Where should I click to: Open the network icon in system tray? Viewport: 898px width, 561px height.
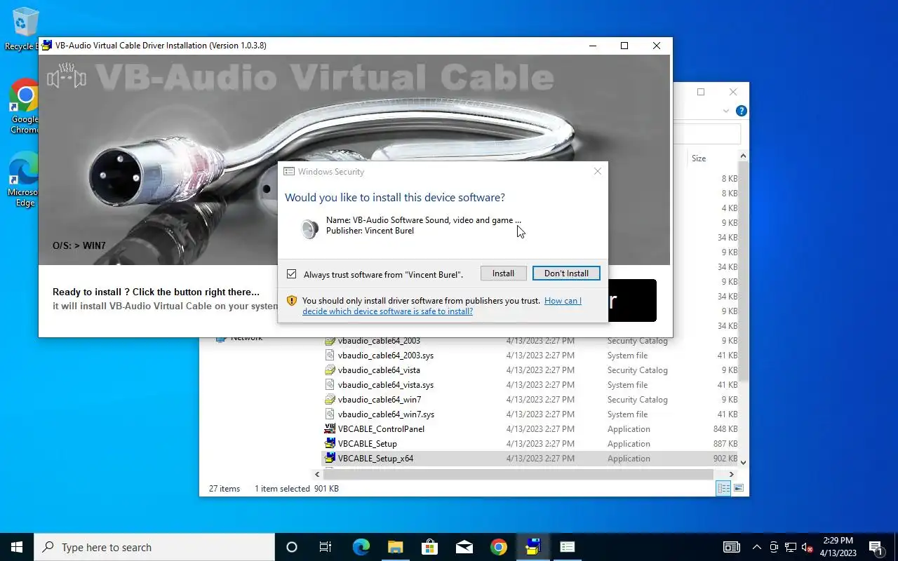click(x=791, y=547)
